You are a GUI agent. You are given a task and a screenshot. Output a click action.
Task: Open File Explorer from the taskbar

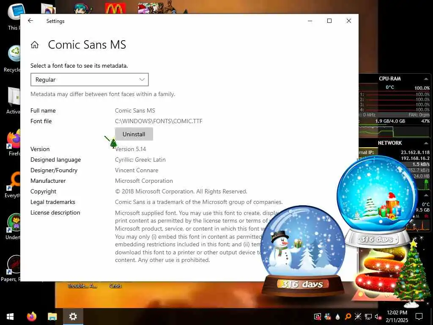(x=52, y=317)
